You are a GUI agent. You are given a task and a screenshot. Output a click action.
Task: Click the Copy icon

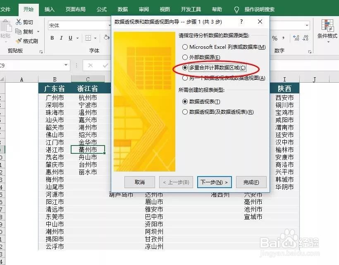point(18,31)
